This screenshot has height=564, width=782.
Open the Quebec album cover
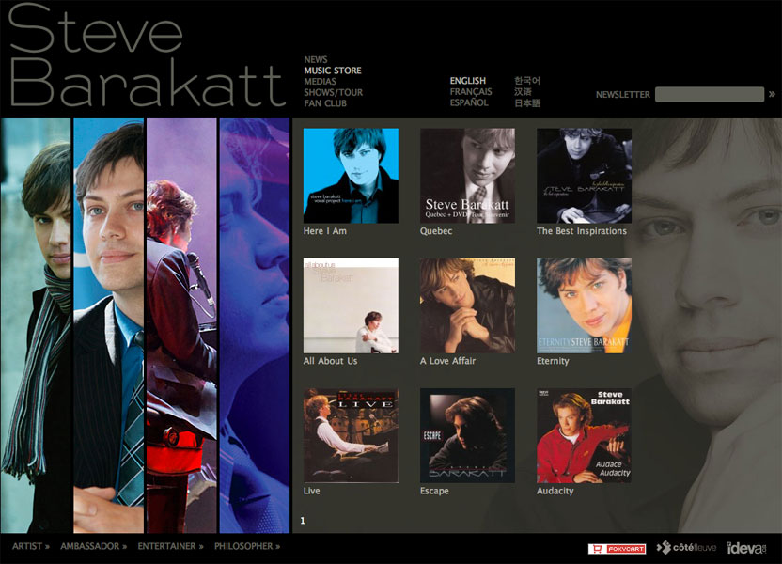pyautogui.click(x=467, y=175)
